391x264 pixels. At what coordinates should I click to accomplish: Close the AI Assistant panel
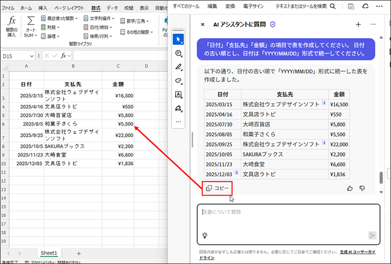tap(203, 25)
